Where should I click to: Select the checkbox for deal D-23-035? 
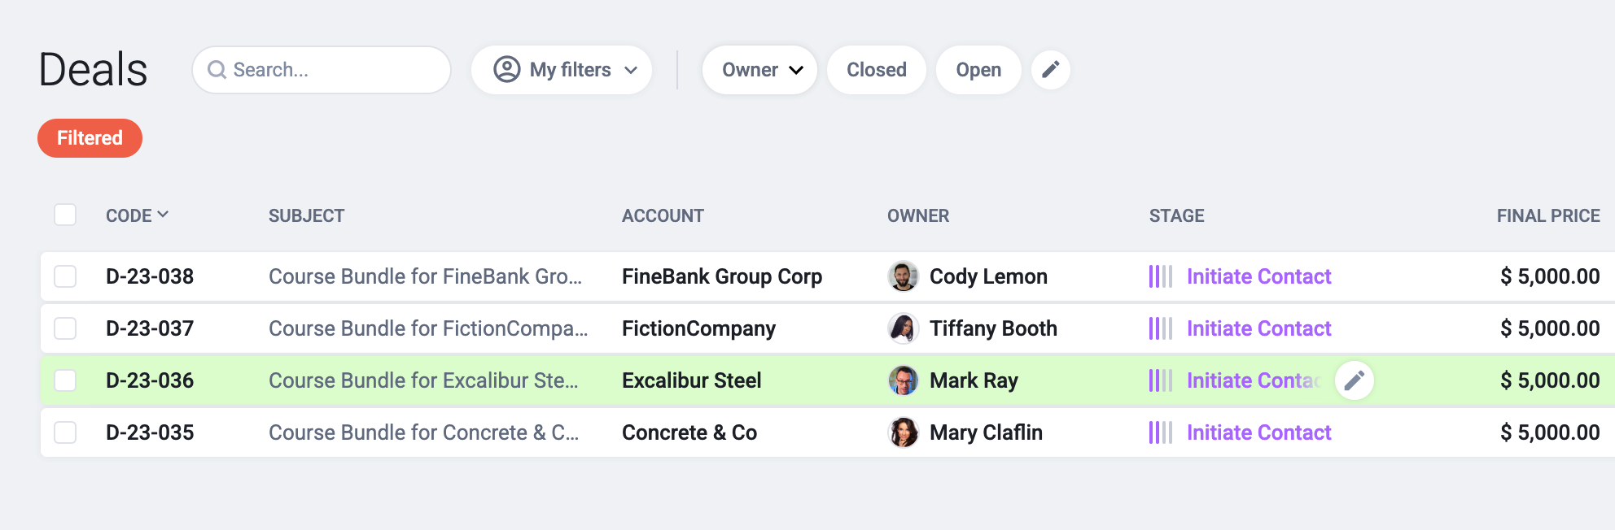[65, 432]
